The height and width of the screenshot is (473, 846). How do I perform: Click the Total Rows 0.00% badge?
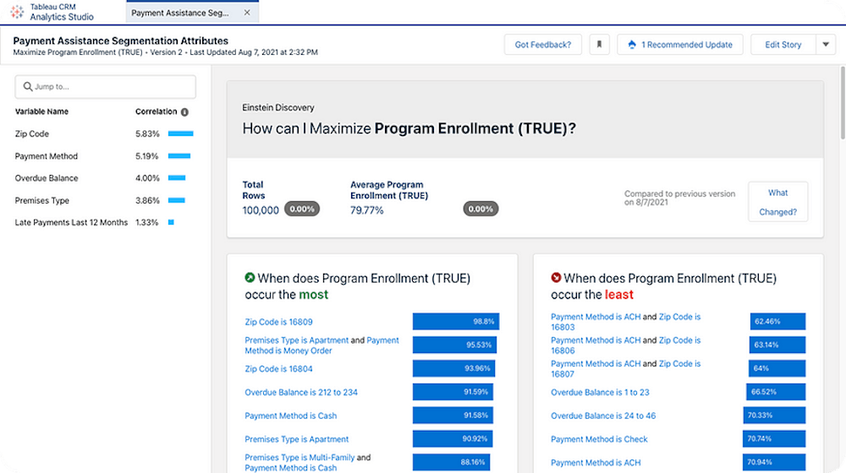pyautogui.click(x=302, y=209)
